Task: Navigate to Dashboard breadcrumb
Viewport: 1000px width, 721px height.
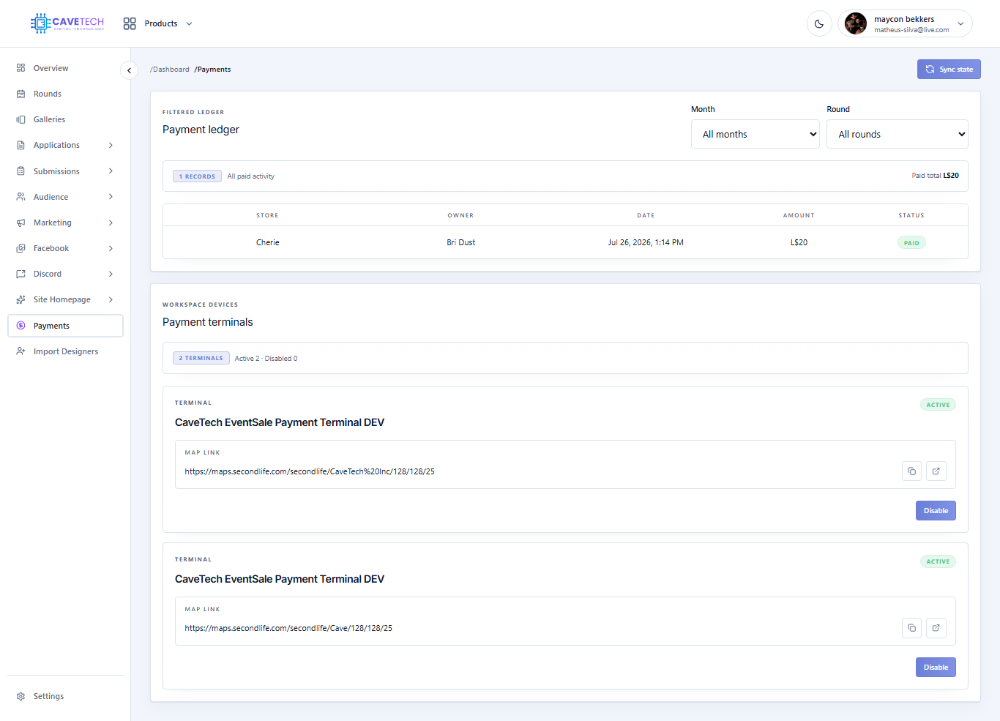Action: [170, 70]
